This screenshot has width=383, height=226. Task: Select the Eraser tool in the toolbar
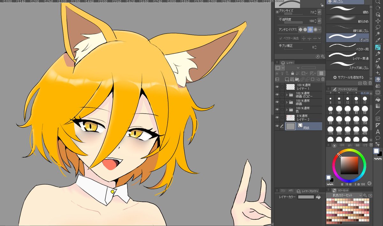coord(378,80)
